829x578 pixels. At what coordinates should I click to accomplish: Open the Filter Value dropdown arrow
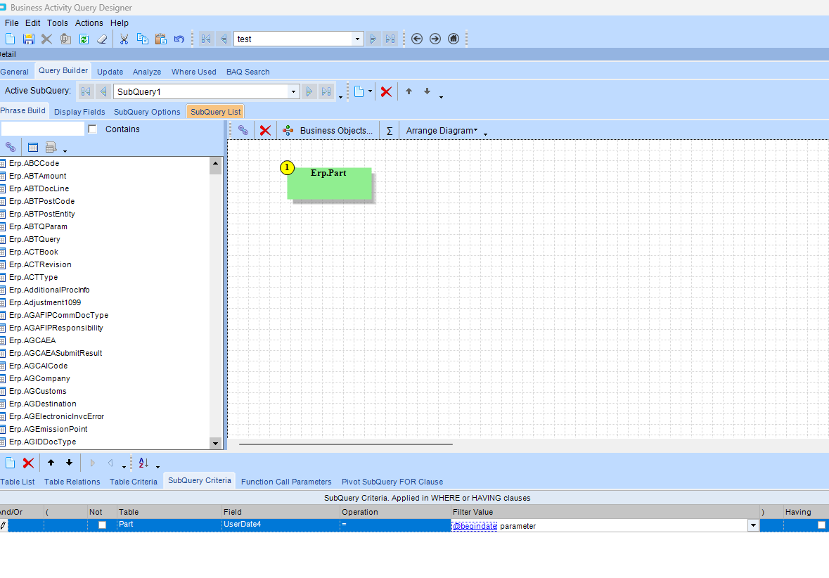point(753,525)
